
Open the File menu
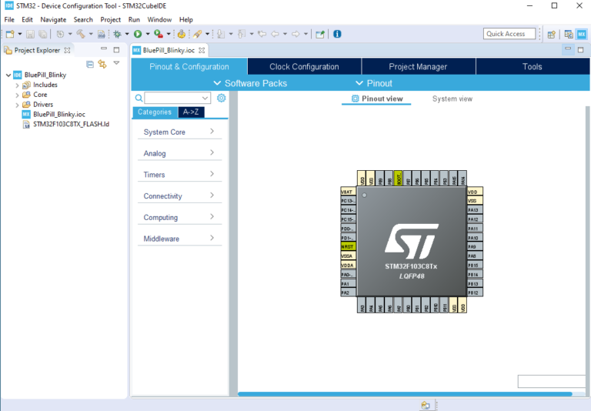9,19
